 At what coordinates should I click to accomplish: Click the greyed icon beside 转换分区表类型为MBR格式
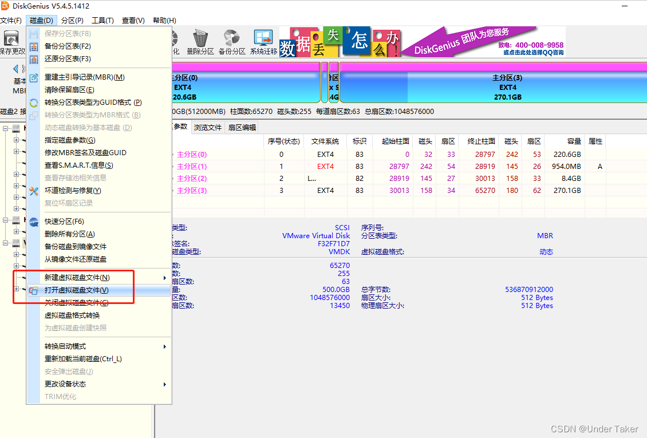[34, 115]
